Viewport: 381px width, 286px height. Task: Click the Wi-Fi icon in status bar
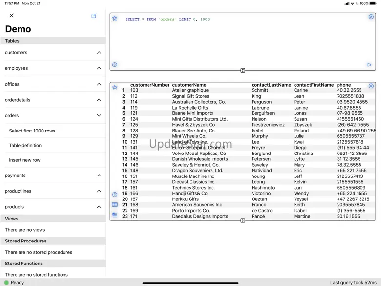[352, 3]
